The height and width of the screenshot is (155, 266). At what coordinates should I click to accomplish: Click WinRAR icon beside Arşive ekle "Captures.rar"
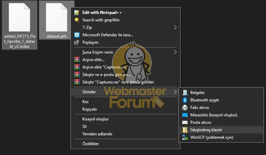click(x=77, y=67)
